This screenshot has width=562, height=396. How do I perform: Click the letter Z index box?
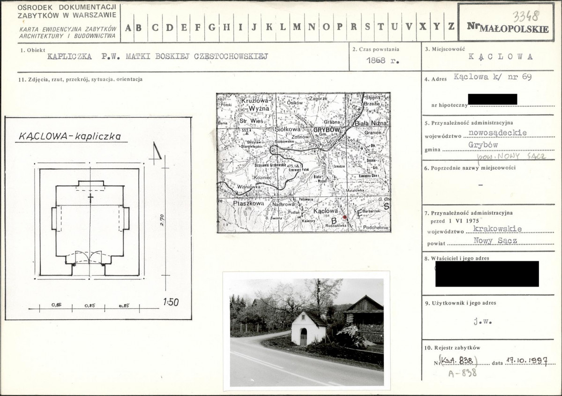pos(451,26)
